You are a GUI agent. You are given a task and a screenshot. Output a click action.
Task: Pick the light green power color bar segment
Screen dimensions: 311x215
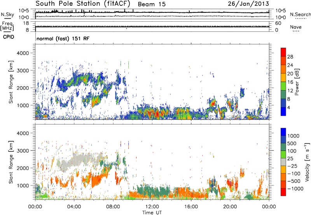[283, 86]
